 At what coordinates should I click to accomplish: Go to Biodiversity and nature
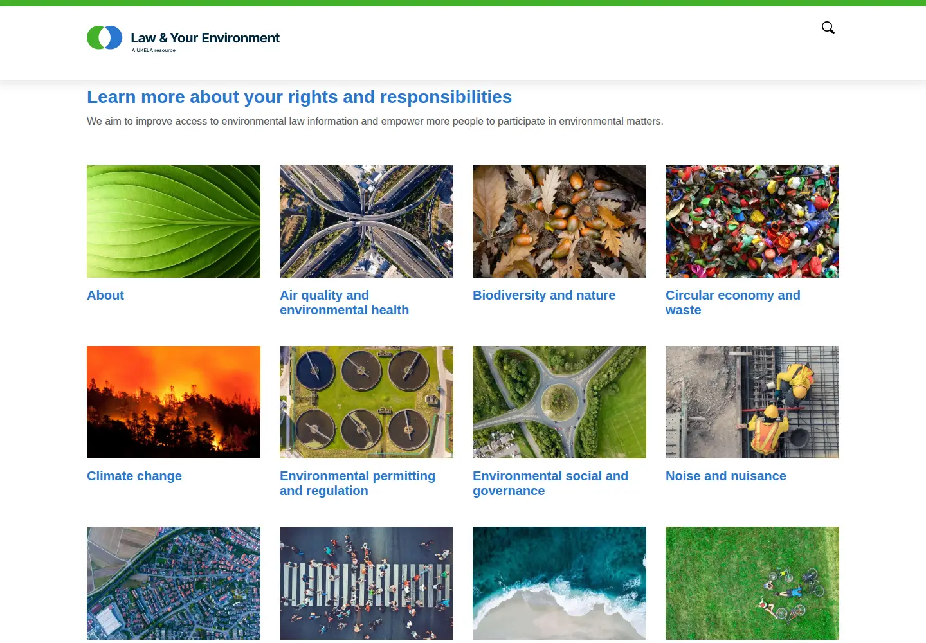(544, 295)
